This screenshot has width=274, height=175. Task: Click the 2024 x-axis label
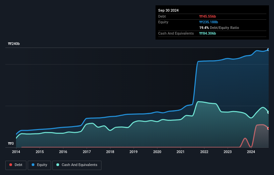click(251, 152)
